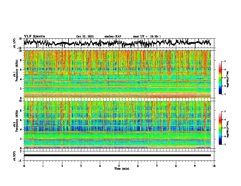241x186 pixels.
Task: Click the ch.3(V) axis label
Action: (x=15, y=156)
